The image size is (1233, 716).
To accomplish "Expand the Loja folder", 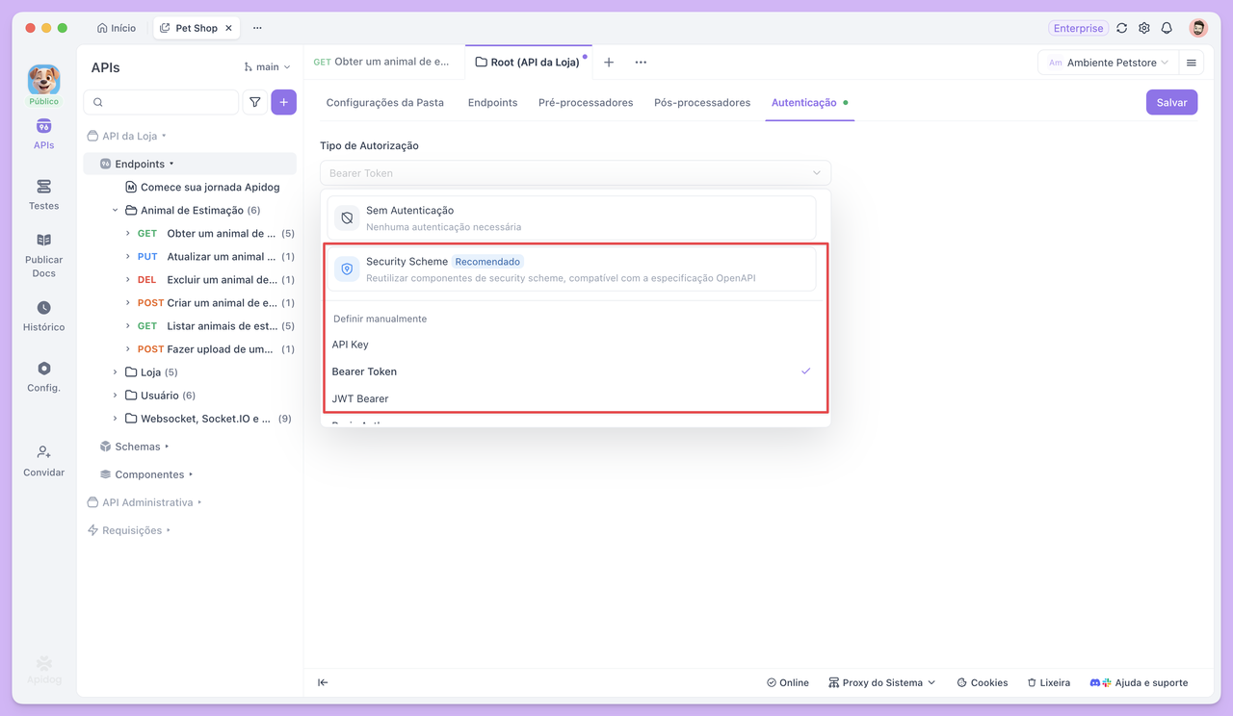I will (115, 372).
